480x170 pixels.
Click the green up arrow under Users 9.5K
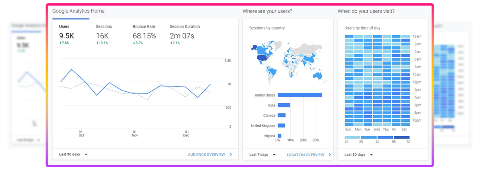60,43
